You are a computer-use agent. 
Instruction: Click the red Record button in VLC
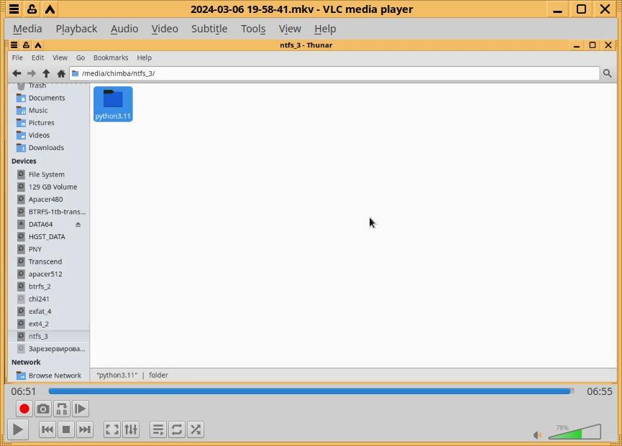coord(24,409)
